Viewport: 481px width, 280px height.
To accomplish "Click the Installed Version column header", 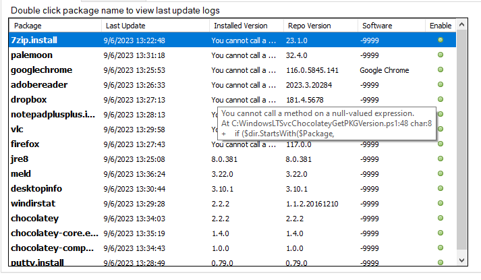I will coord(245,26).
